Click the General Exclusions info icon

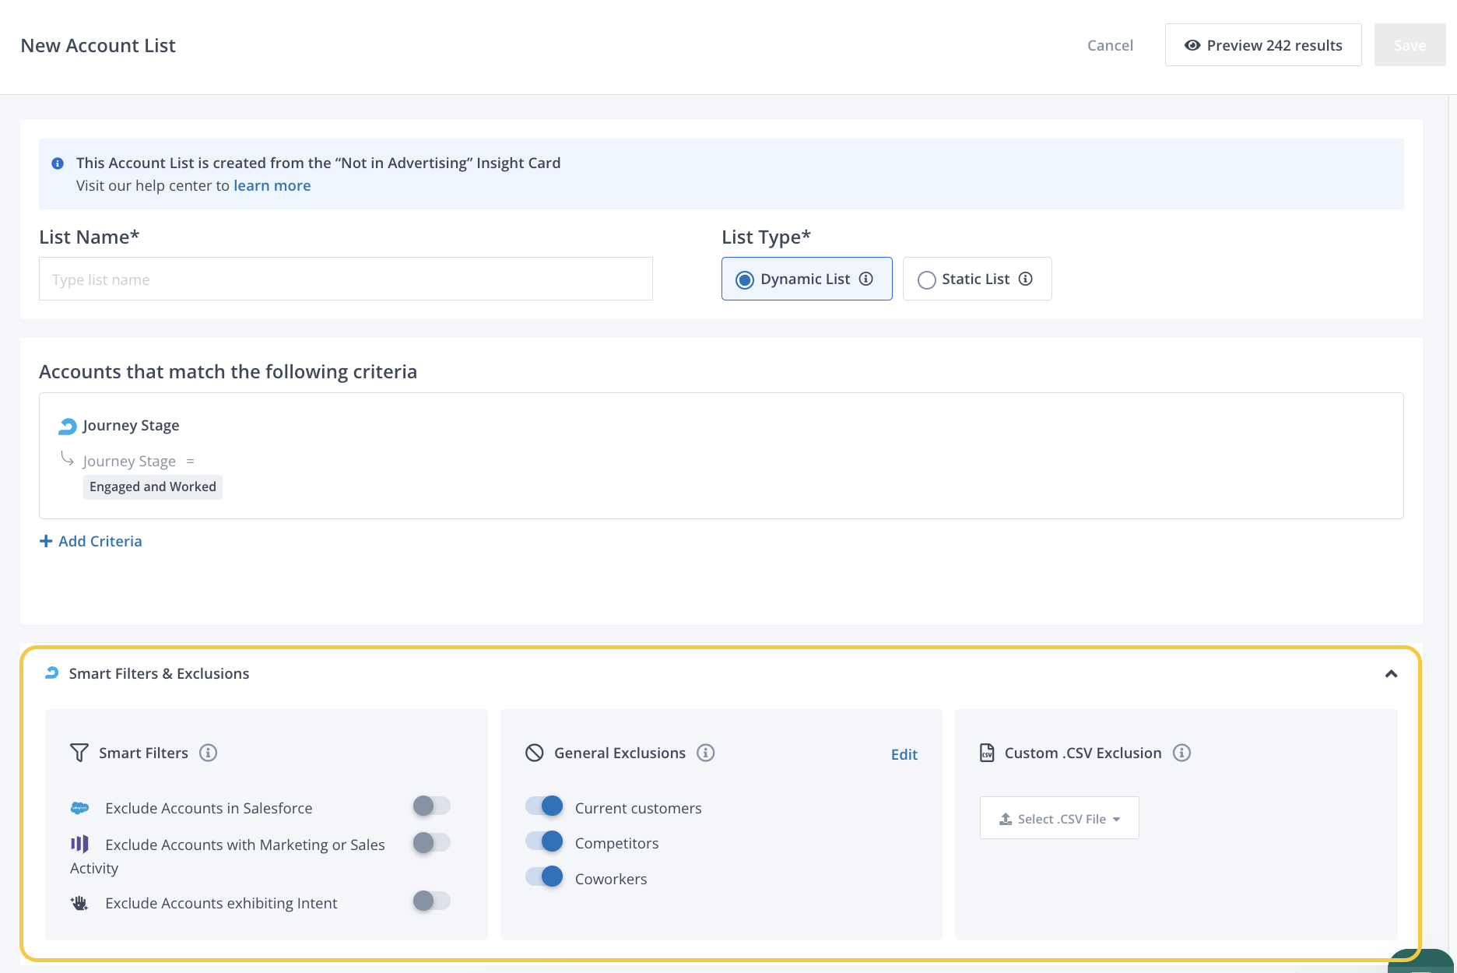705,753
